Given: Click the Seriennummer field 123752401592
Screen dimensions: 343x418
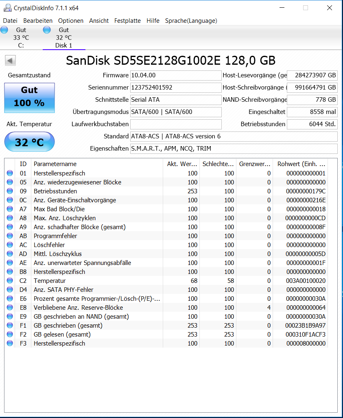Looking at the screenshot, I should click(x=176, y=88).
